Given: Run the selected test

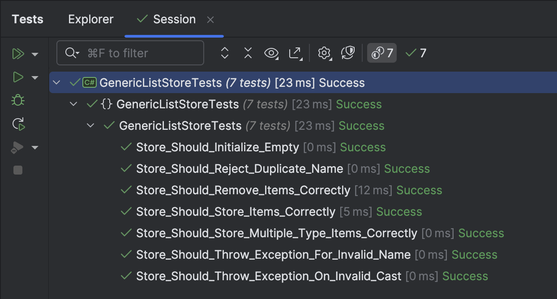Looking at the screenshot, I should (18, 77).
